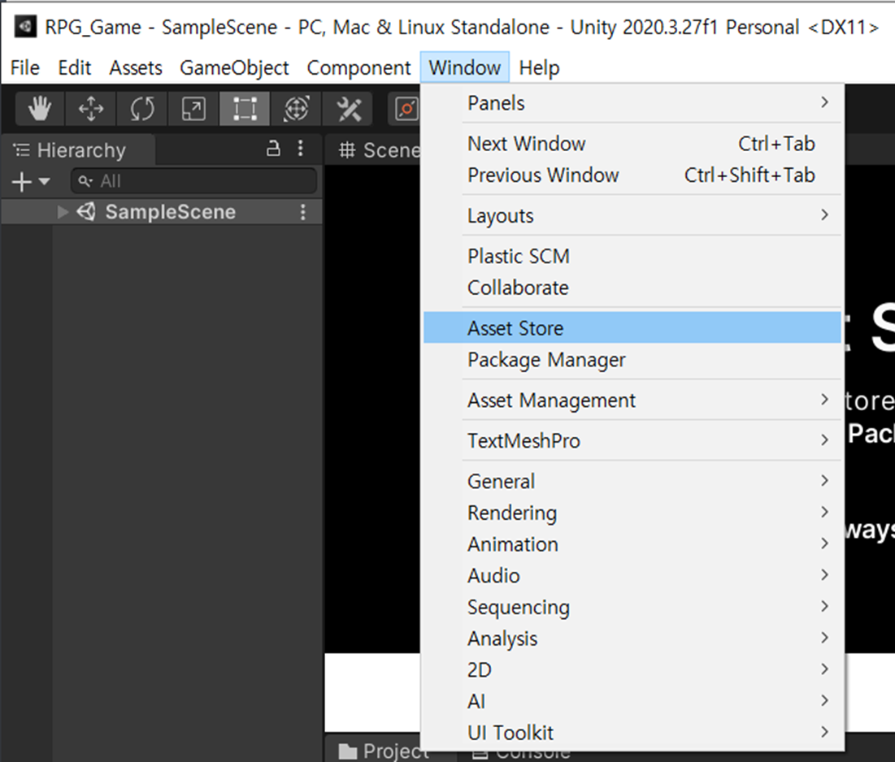Image resolution: width=895 pixels, height=762 pixels.
Task: Select the Move tool
Action: pyautogui.click(x=91, y=108)
